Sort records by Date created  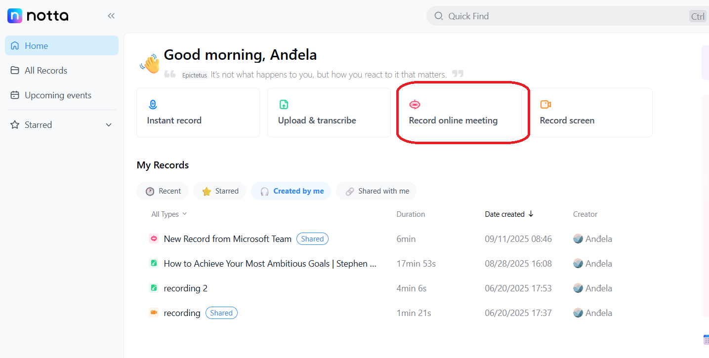pyautogui.click(x=509, y=214)
